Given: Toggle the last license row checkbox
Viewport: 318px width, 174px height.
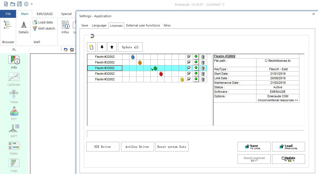Looking at the screenshot, I should (x=189, y=80).
